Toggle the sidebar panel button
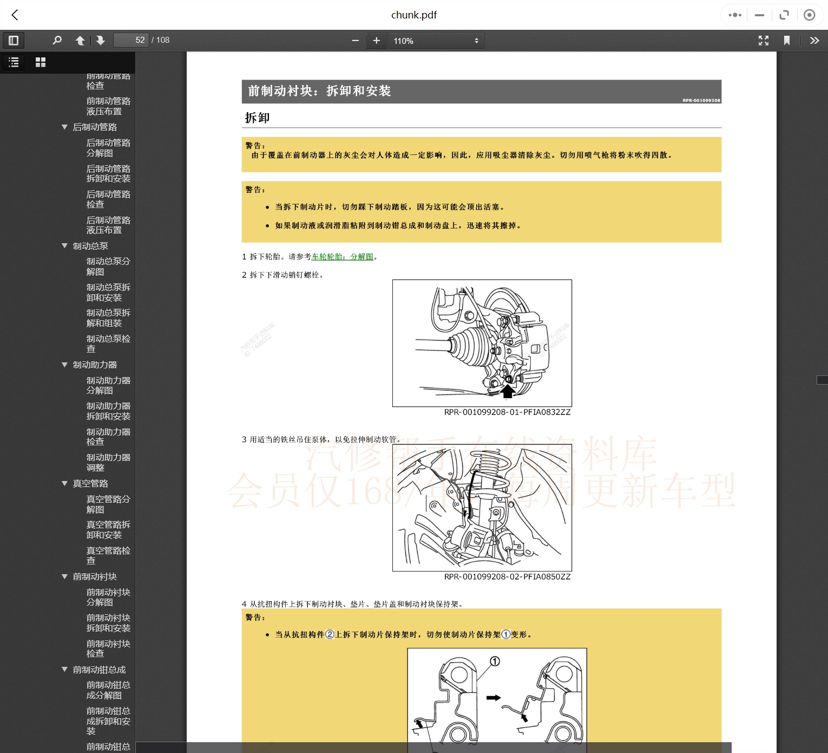 click(x=14, y=40)
